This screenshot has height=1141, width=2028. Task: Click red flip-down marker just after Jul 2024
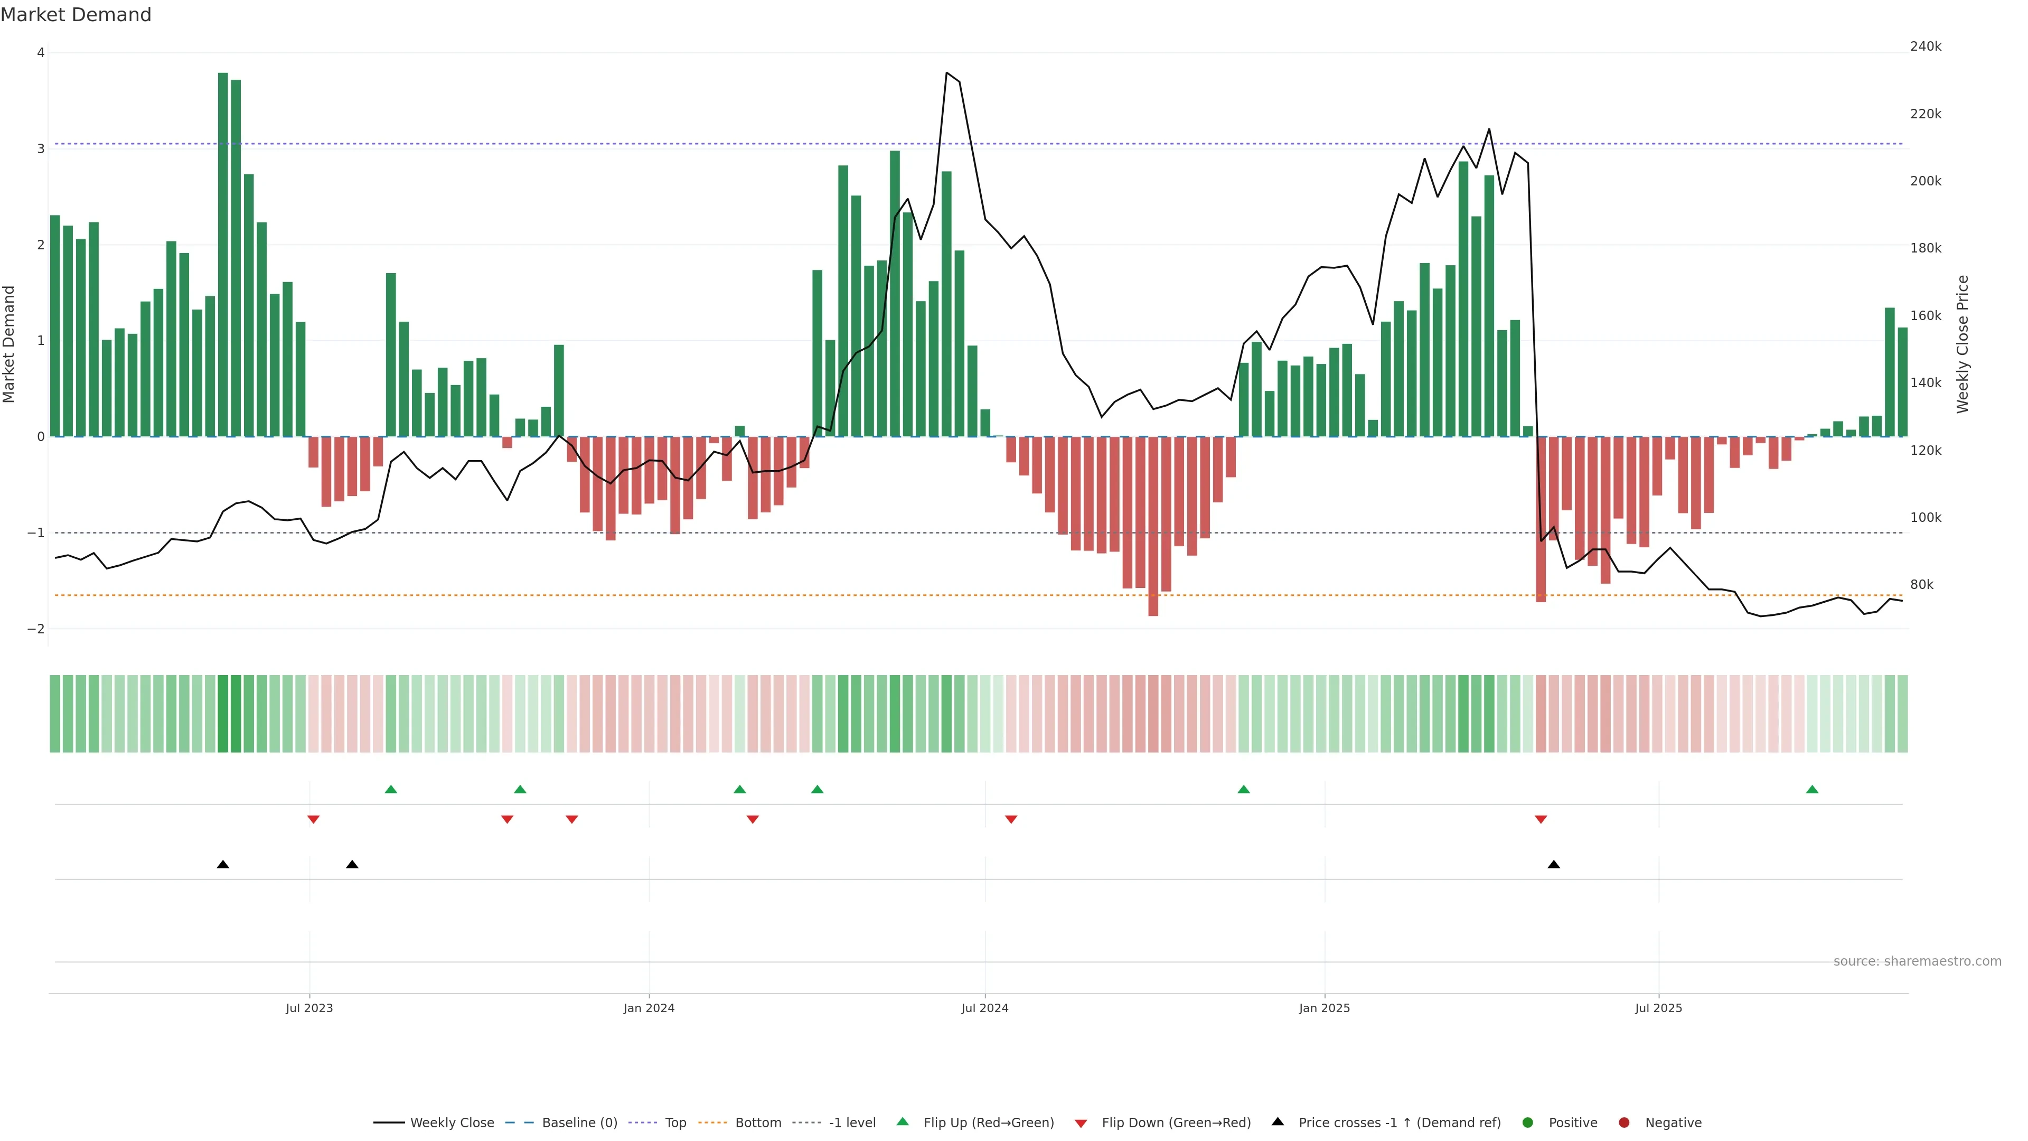click(1011, 820)
